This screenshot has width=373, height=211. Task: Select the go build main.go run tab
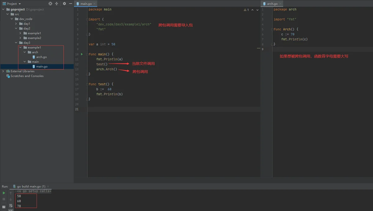[31, 186]
